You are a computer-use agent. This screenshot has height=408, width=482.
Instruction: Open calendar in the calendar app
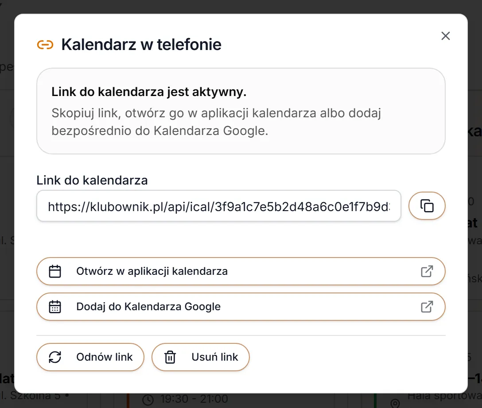click(x=241, y=271)
